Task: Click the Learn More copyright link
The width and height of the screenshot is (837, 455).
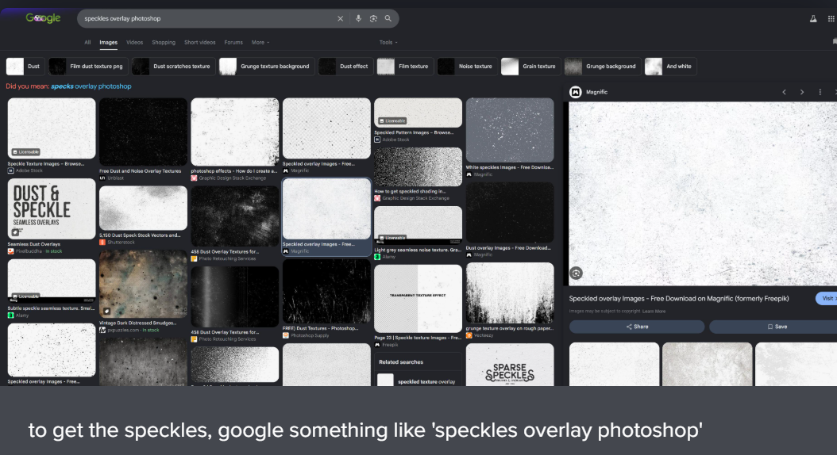Action: (x=654, y=312)
